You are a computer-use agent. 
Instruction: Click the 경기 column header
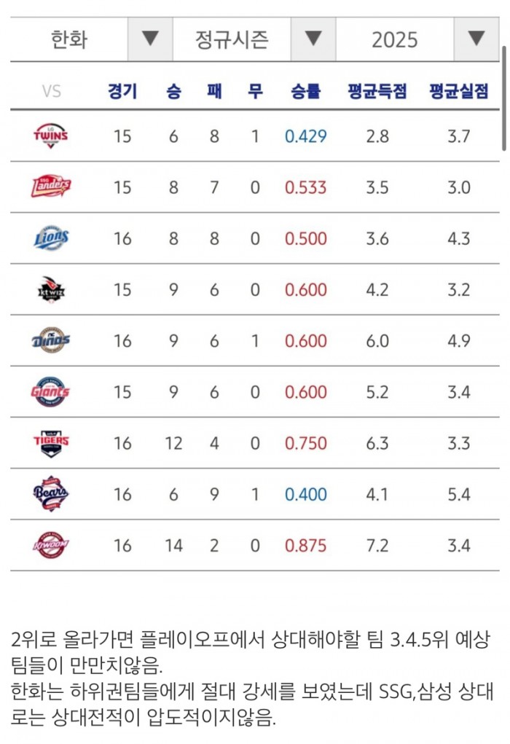[x=122, y=92]
